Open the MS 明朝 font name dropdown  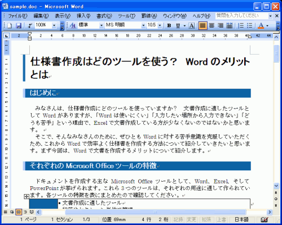143,25
